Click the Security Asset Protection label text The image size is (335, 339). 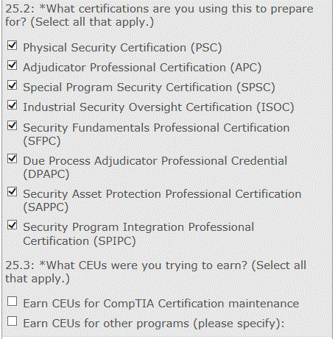[162, 200]
